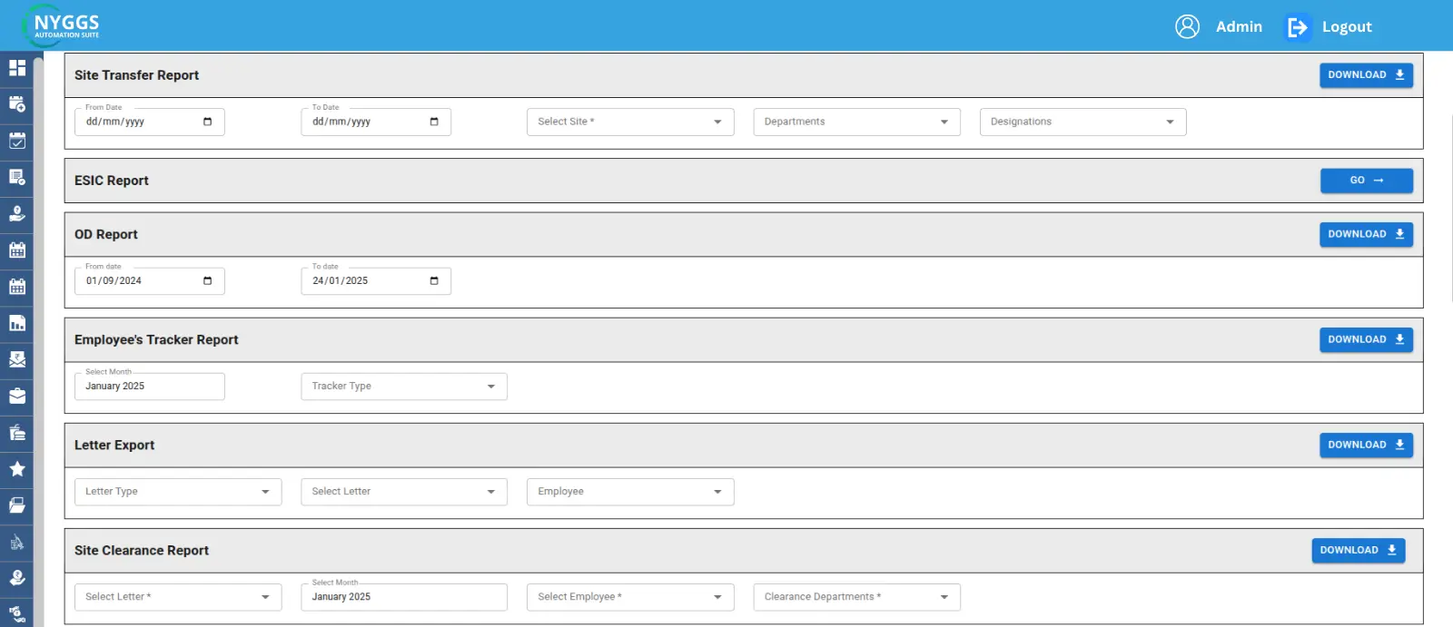Download the Site Transfer Report

point(1366,75)
